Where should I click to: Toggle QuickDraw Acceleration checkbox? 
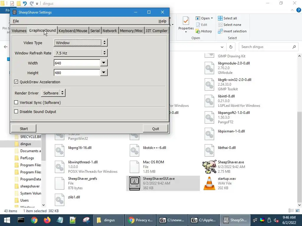pyautogui.click(x=16, y=82)
